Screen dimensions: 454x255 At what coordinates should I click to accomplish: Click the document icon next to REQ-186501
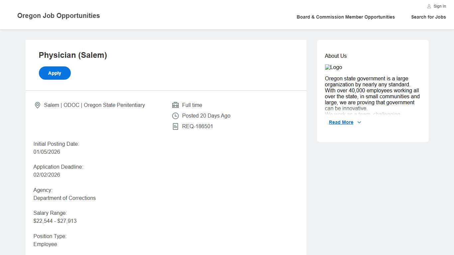[x=175, y=127]
